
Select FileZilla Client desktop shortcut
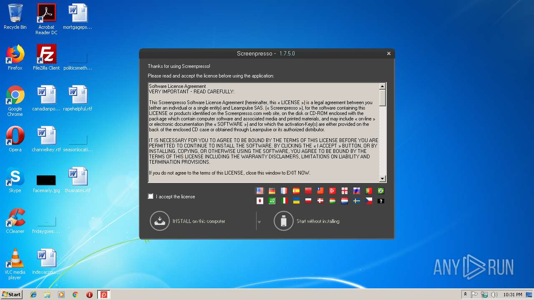tap(46, 57)
